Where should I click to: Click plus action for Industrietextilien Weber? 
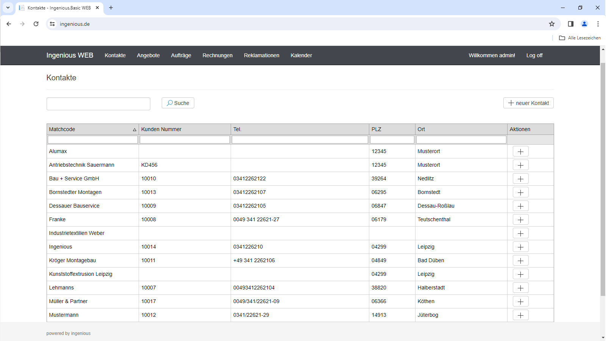click(x=520, y=233)
